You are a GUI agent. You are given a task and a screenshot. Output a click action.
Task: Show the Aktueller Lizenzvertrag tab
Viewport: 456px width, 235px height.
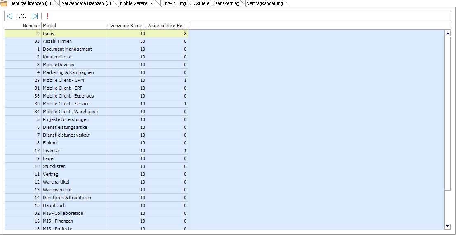point(217,4)
